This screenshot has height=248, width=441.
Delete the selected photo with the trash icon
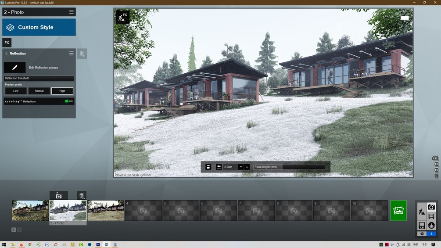point(82,195)
